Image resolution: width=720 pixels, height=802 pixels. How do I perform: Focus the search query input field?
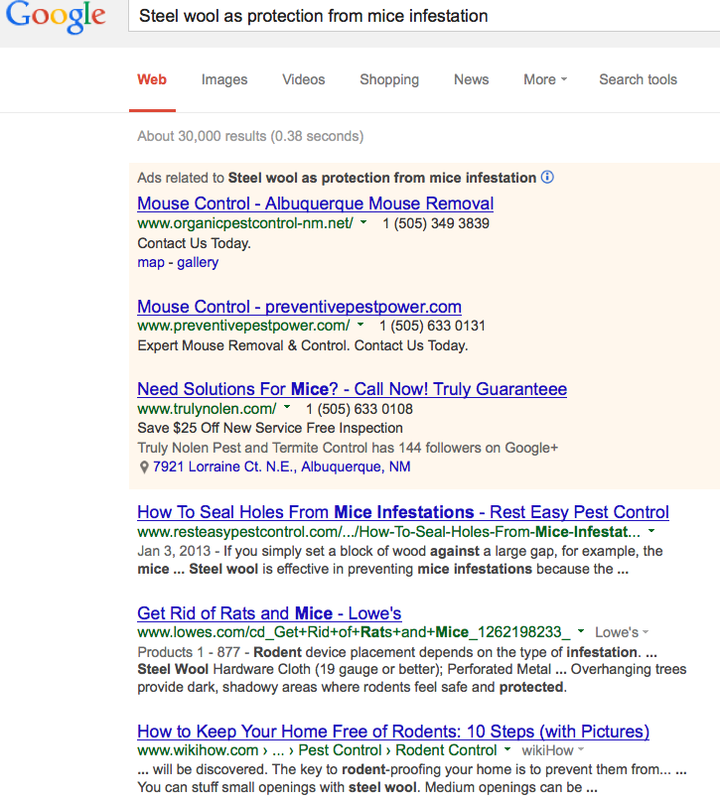pyautogui.click(x=425, y=16)
